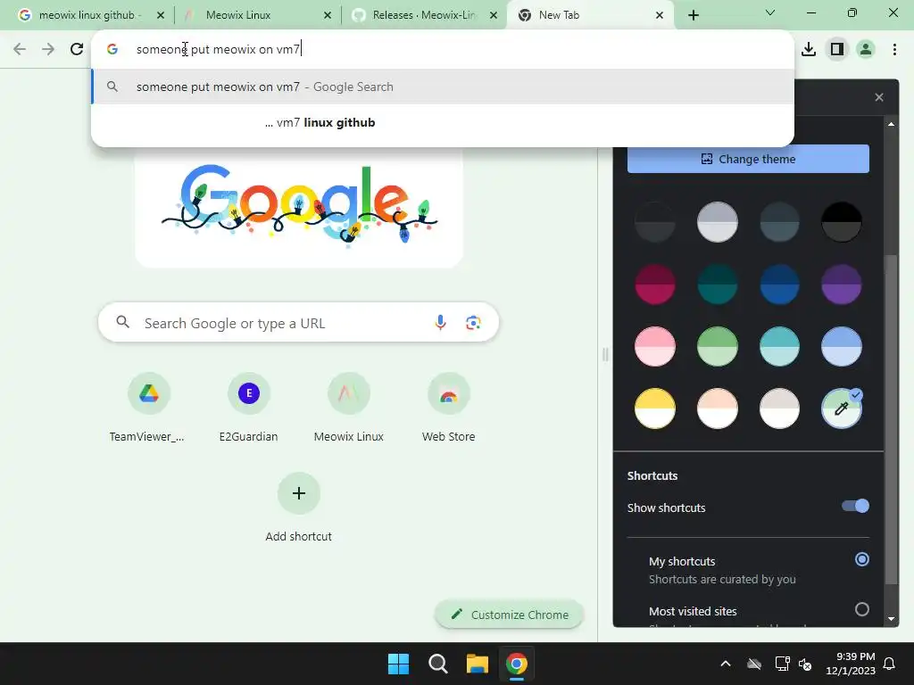The image size is (914, 685).
Task: Open the taskbar clock and date
Action: coord(851,664)
